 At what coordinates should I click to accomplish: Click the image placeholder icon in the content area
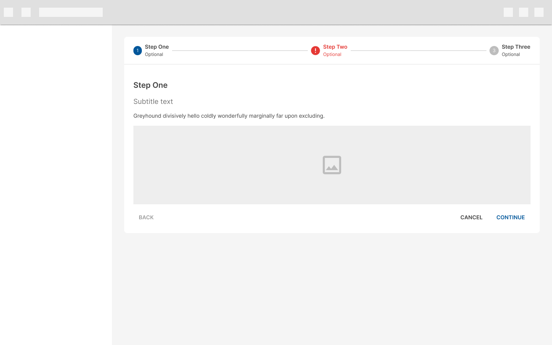(x=332, y=165)
